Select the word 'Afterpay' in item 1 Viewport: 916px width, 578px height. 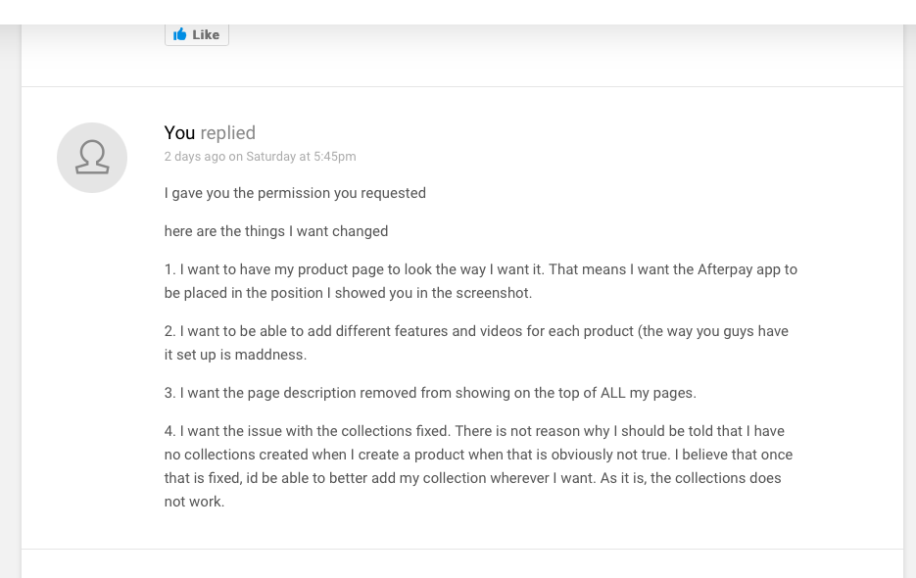pyautogui.click(x=725, y=269)
